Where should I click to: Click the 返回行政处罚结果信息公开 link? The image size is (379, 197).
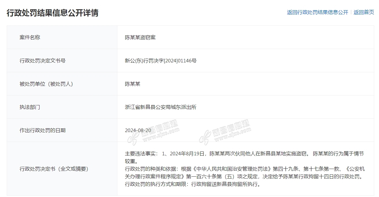[x=317, y=12]
